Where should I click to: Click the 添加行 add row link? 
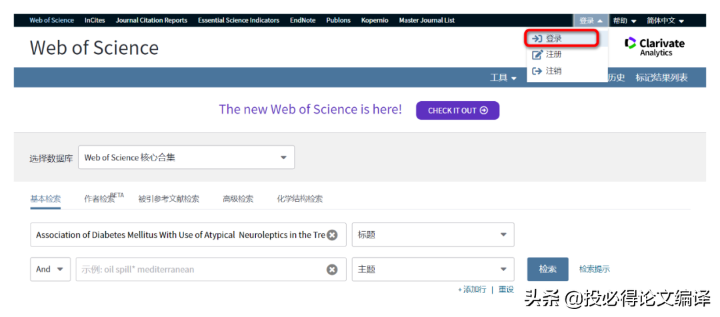click(472, 290)
